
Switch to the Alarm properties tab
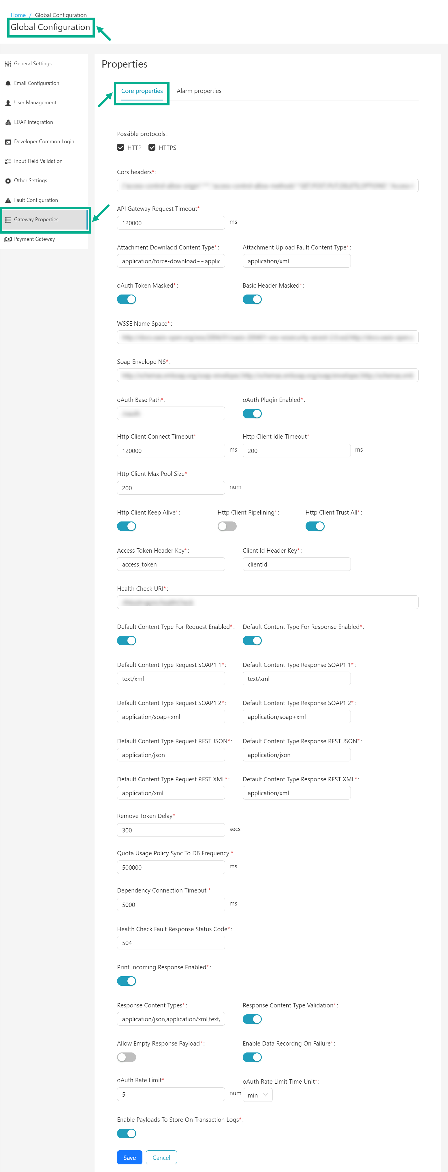199,91
